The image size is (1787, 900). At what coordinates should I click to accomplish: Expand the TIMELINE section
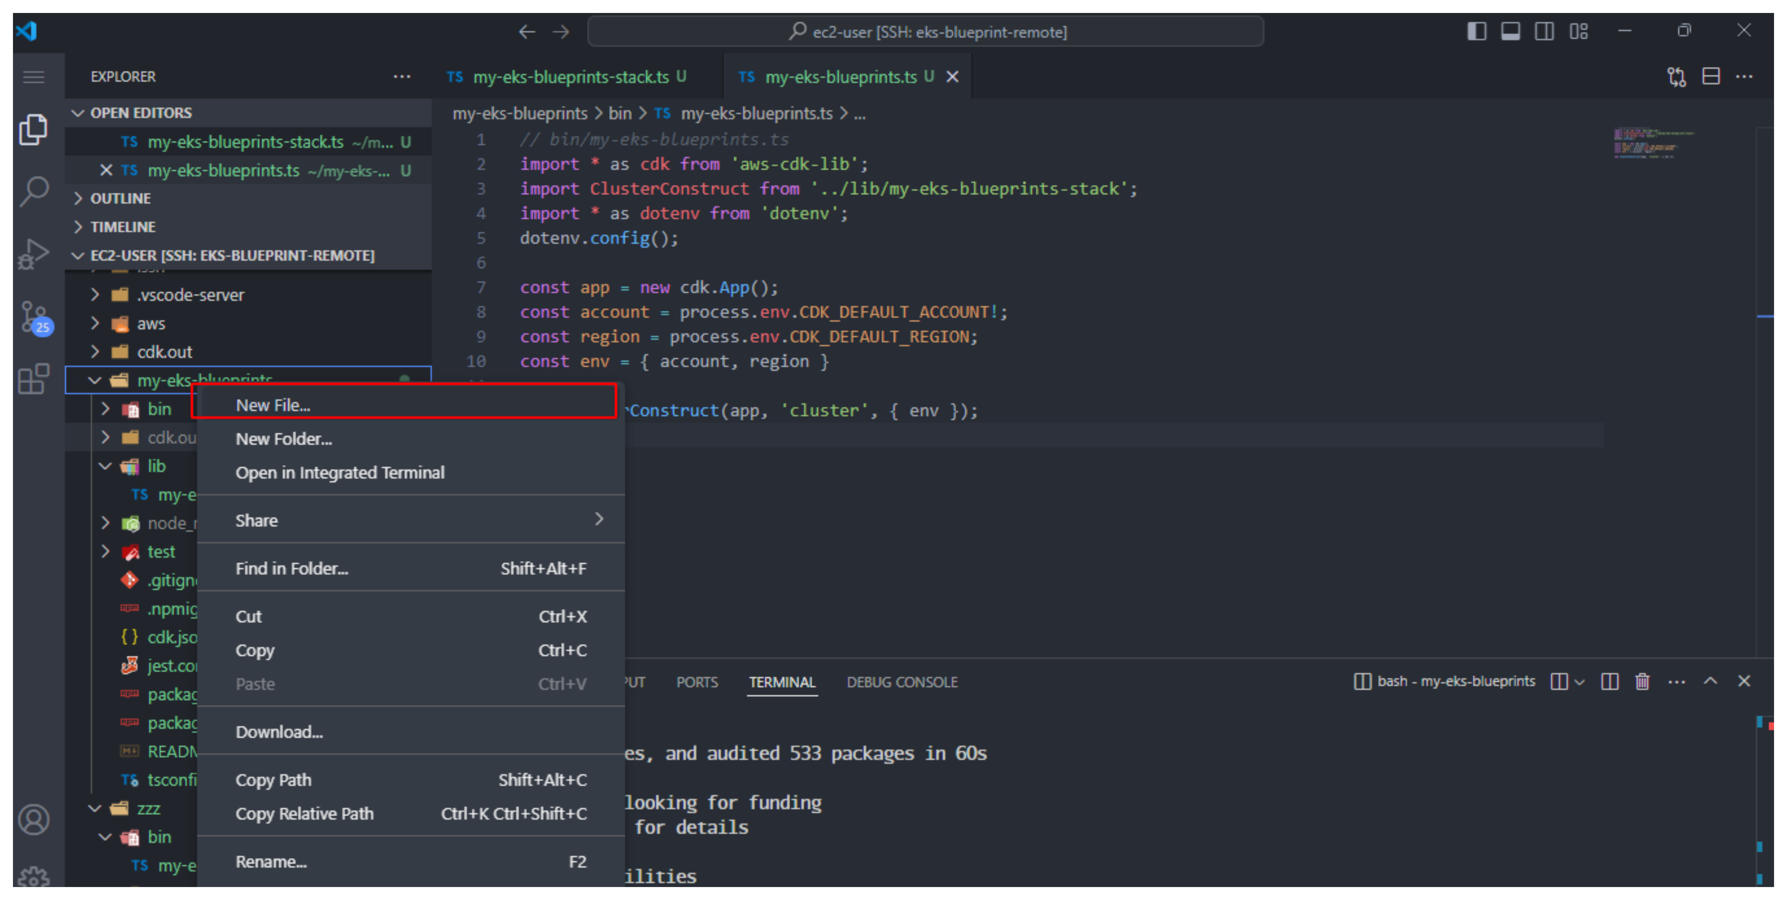(x=248, y=227)
